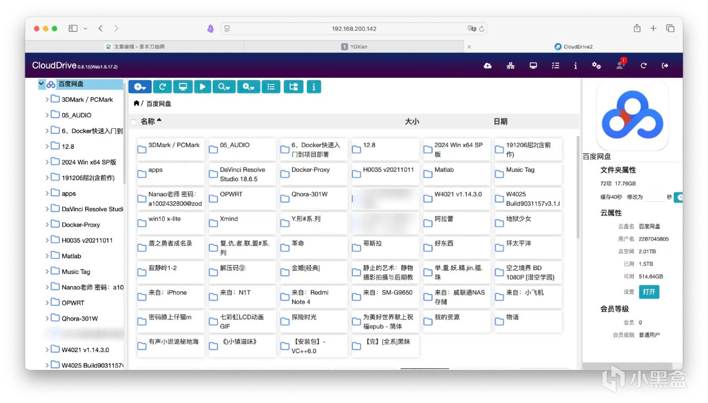Click the cloud upload icon in header
The image size is (708, 403).
pos(488,66)
